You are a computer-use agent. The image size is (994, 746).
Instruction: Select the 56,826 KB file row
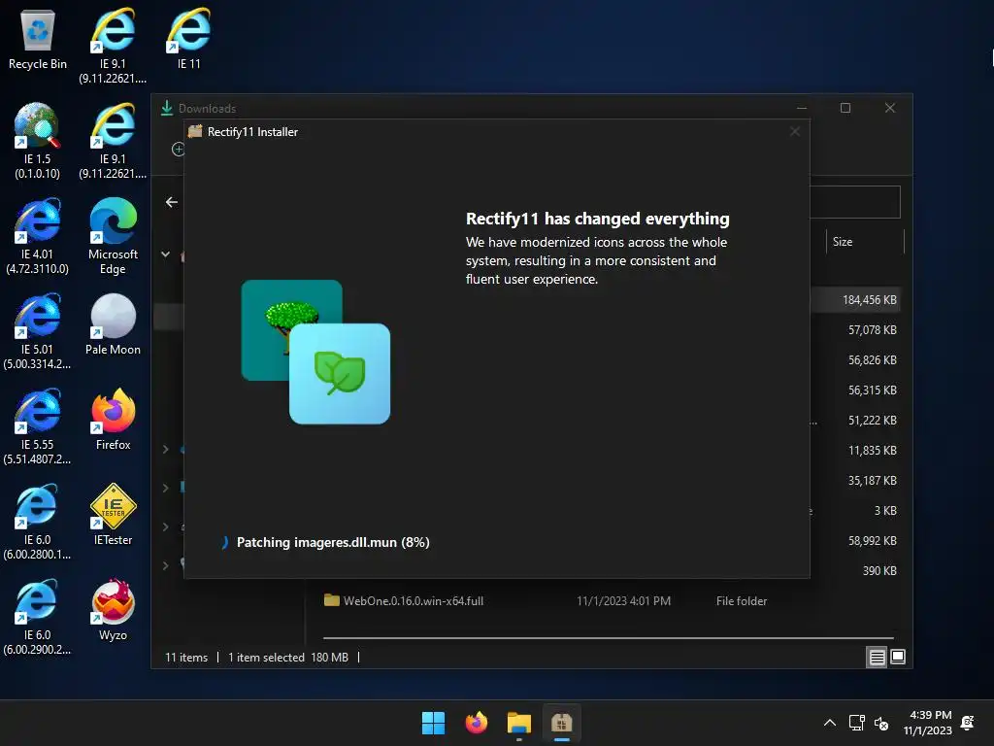click(855, 359)
